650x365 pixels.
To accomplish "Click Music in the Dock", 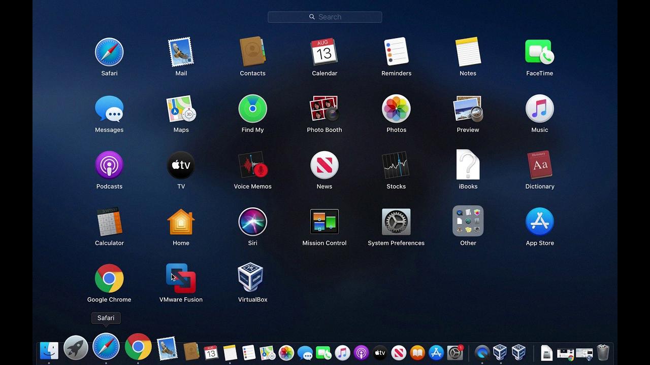I will click(x=343, y=352).
